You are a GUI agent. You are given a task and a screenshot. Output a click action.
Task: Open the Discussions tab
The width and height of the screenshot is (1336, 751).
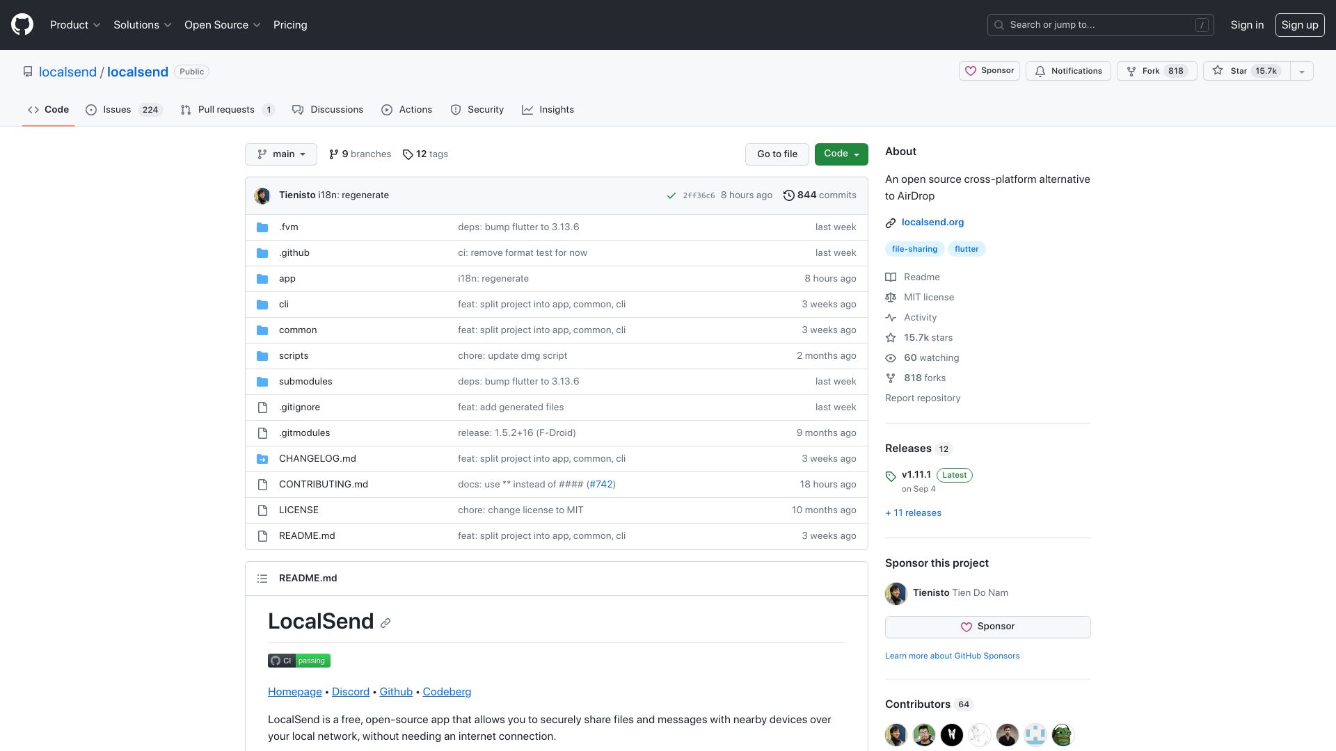tap(328, 110)
